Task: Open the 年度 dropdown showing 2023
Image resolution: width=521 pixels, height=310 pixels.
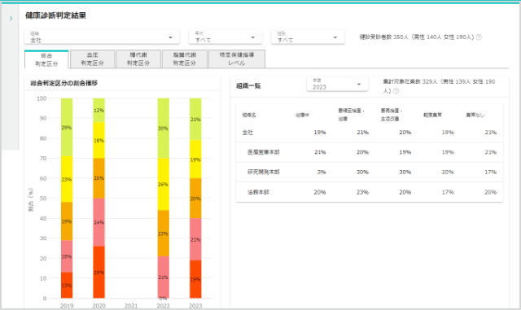Action: (x=337, y=85)
